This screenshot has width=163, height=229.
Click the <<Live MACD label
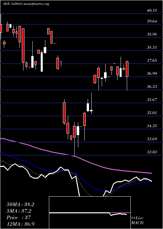click(x=137, y=220)
